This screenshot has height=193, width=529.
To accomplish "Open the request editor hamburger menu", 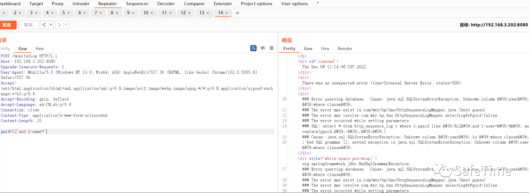I will (271, 48).
